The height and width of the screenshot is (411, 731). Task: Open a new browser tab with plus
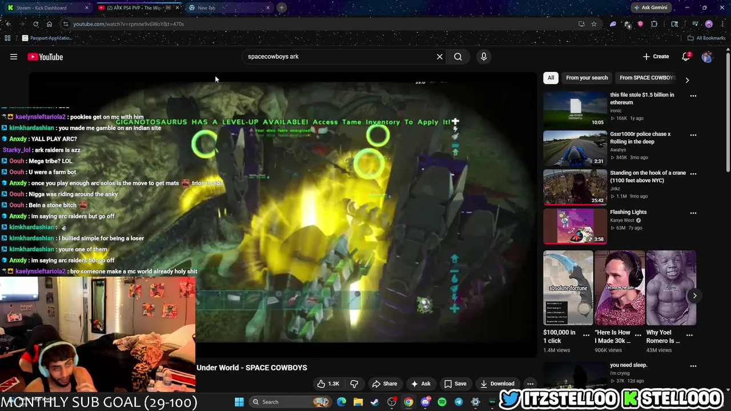282,7
